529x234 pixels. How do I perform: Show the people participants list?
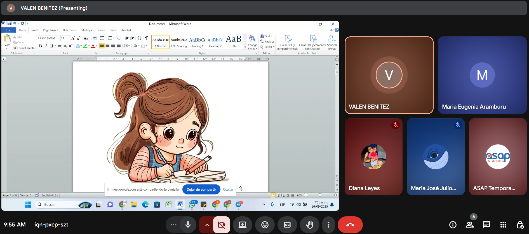point(469,225)
